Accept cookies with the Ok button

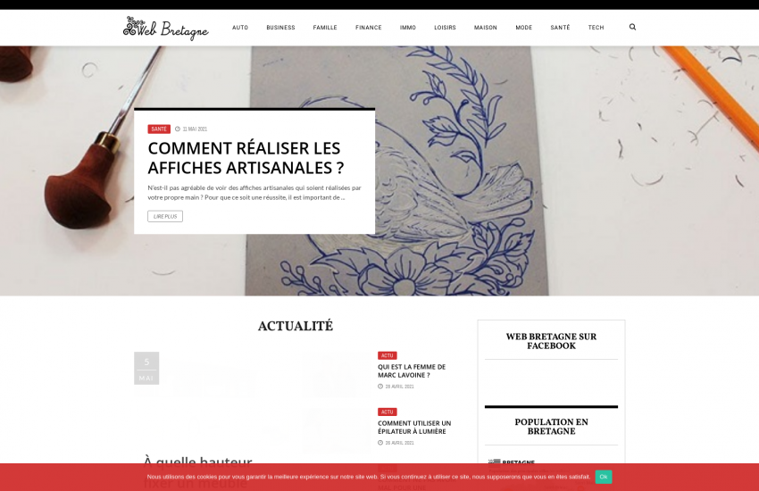pos(603,477)
